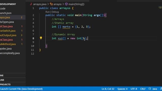This screenshot has width=162, height=91.
Task: Click the braces language icon in status bar
Action: pos(150,89)
